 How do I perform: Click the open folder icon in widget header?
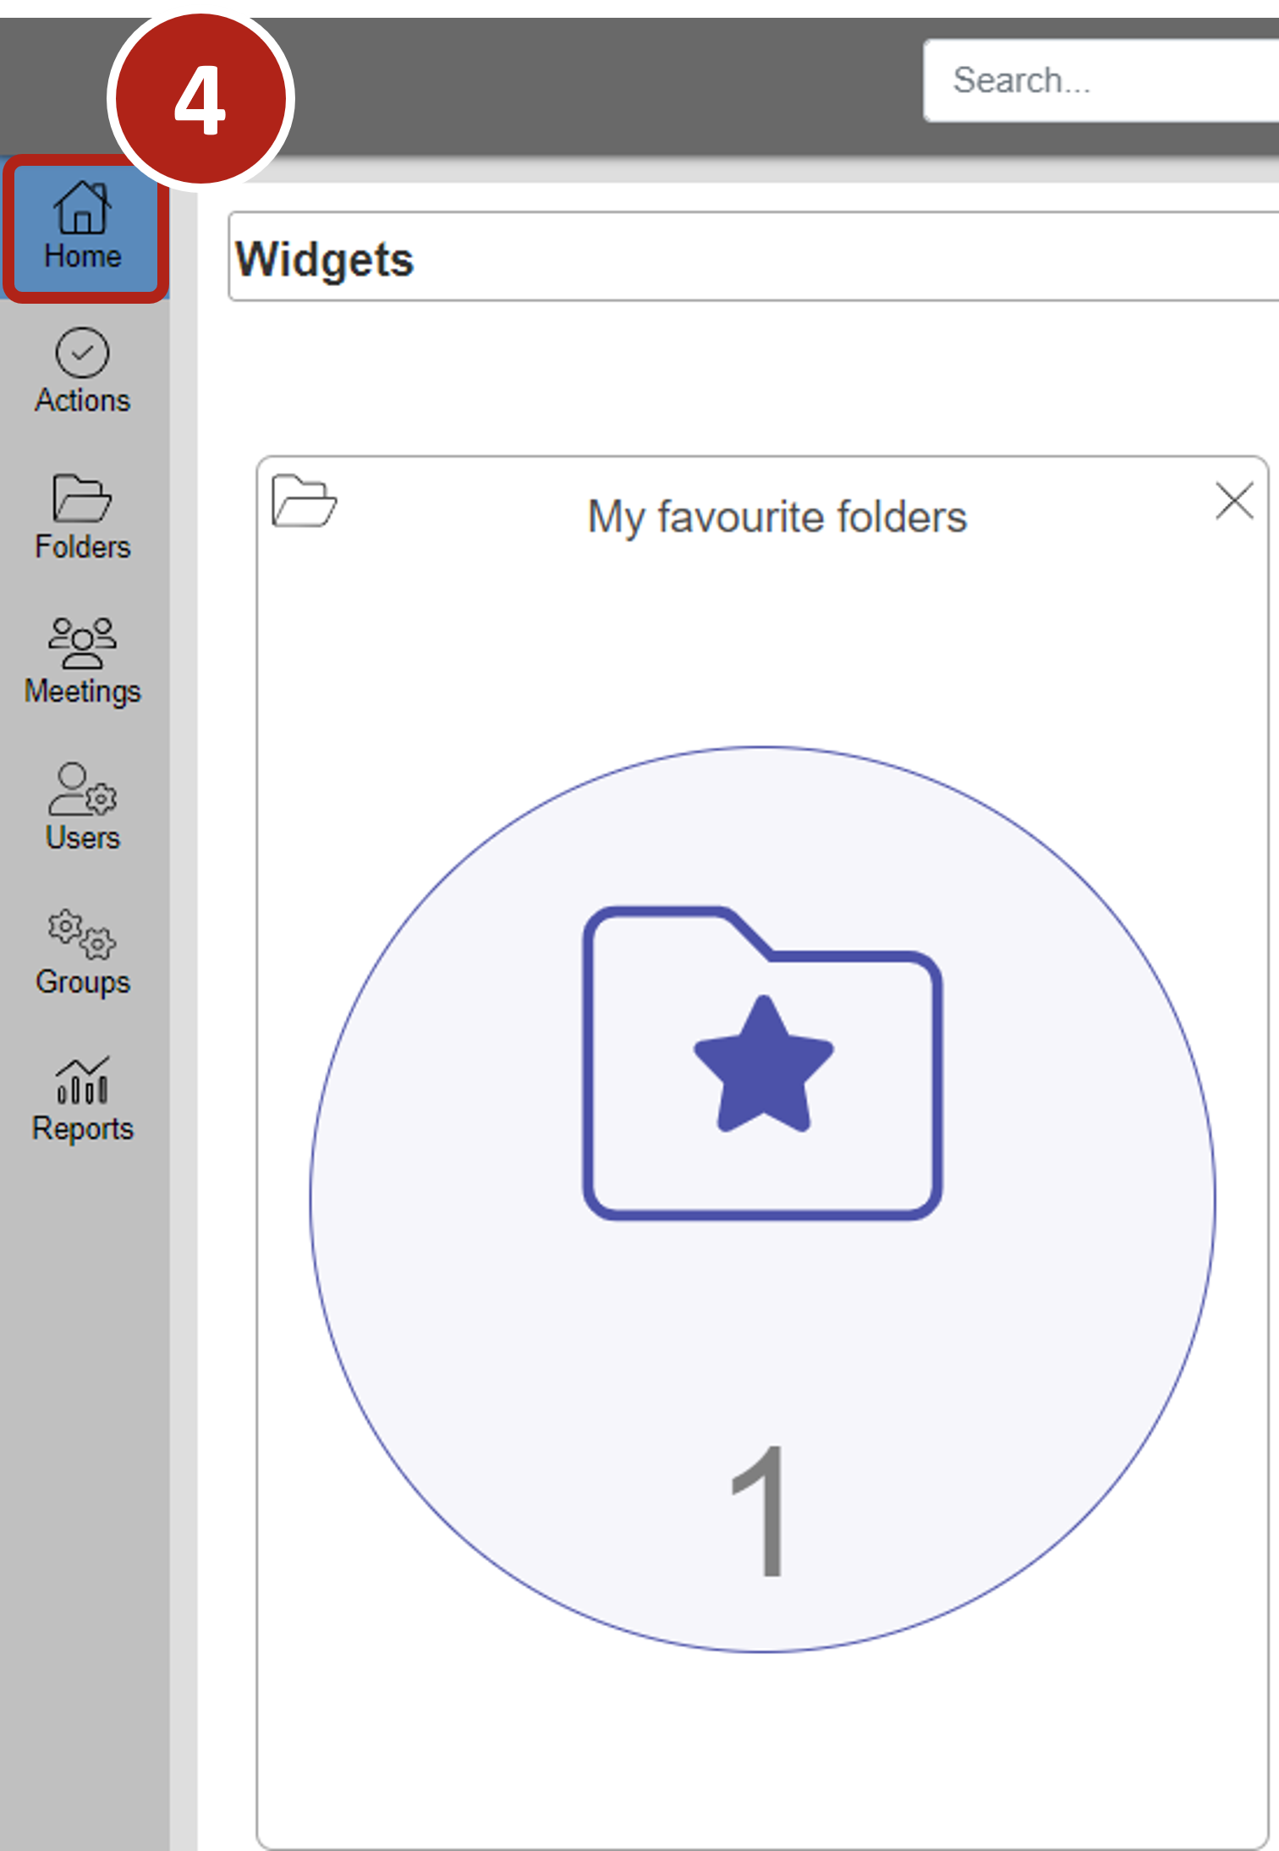tap(304, 501)
